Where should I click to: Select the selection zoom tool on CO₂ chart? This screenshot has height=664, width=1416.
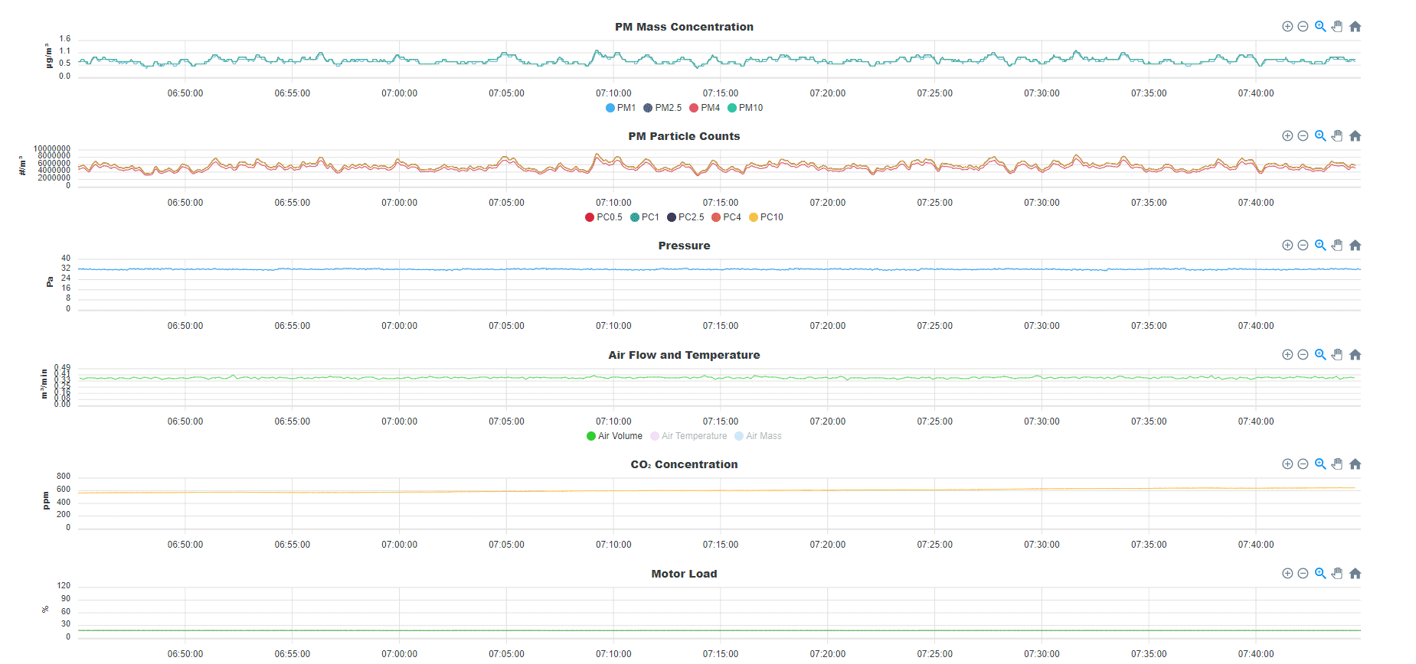1320,464
